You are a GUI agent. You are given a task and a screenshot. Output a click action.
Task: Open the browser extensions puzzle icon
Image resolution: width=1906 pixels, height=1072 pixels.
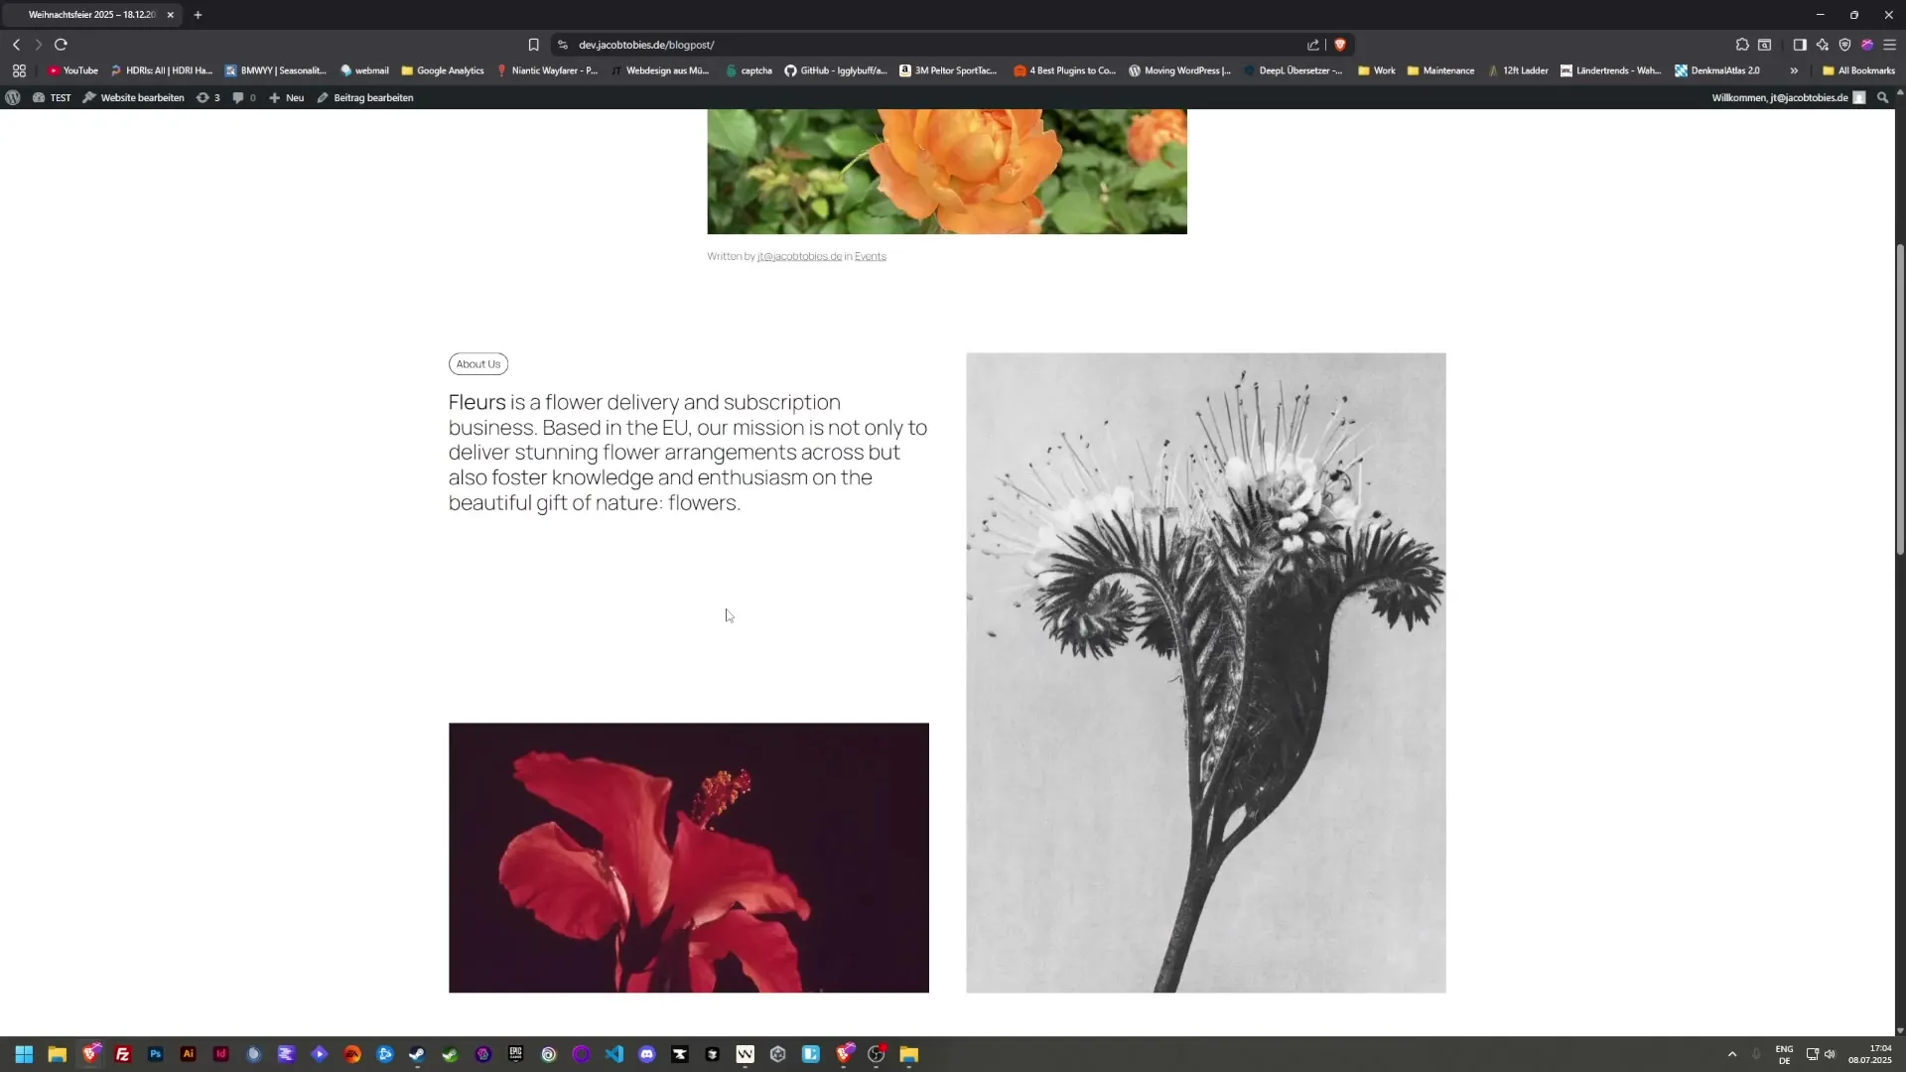1742,45
